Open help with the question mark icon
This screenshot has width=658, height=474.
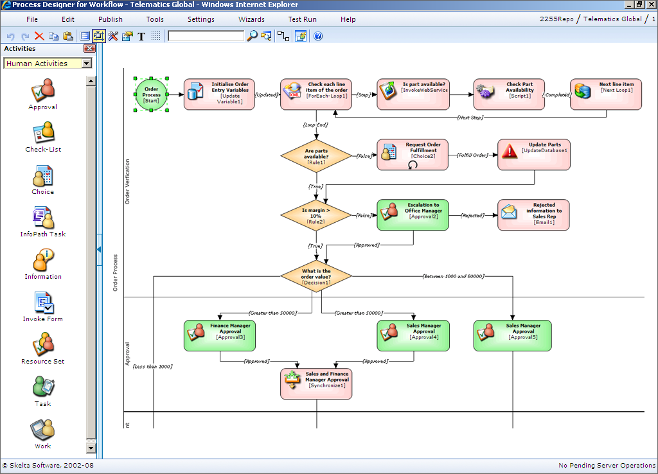[x=318, y=37]
